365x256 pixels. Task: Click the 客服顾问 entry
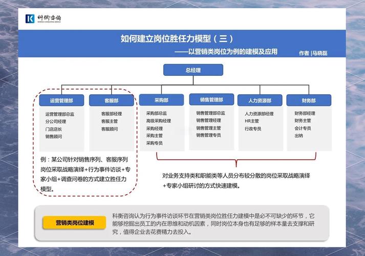110,129
